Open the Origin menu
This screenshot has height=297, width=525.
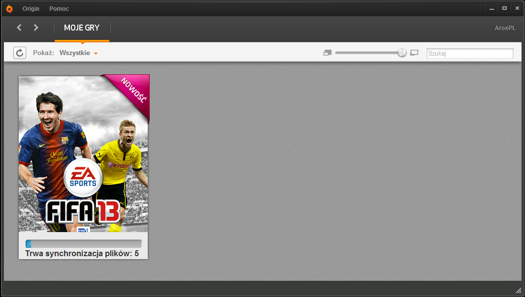pyautogui.click(x=31, y=9)
